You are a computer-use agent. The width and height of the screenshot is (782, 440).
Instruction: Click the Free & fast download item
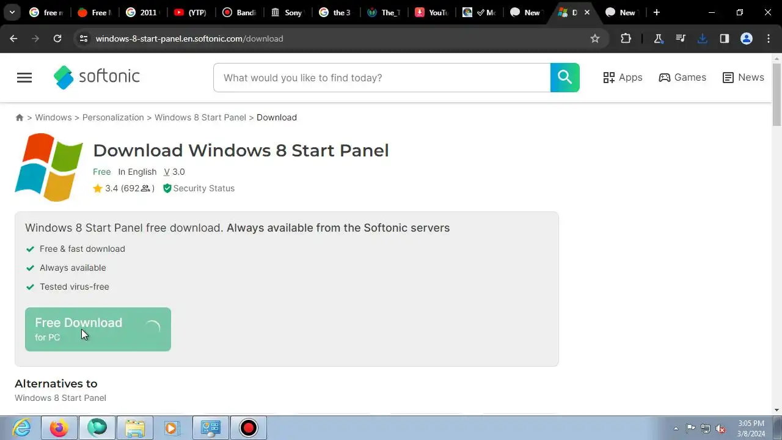pyautogui.click(x=75, y=249)
